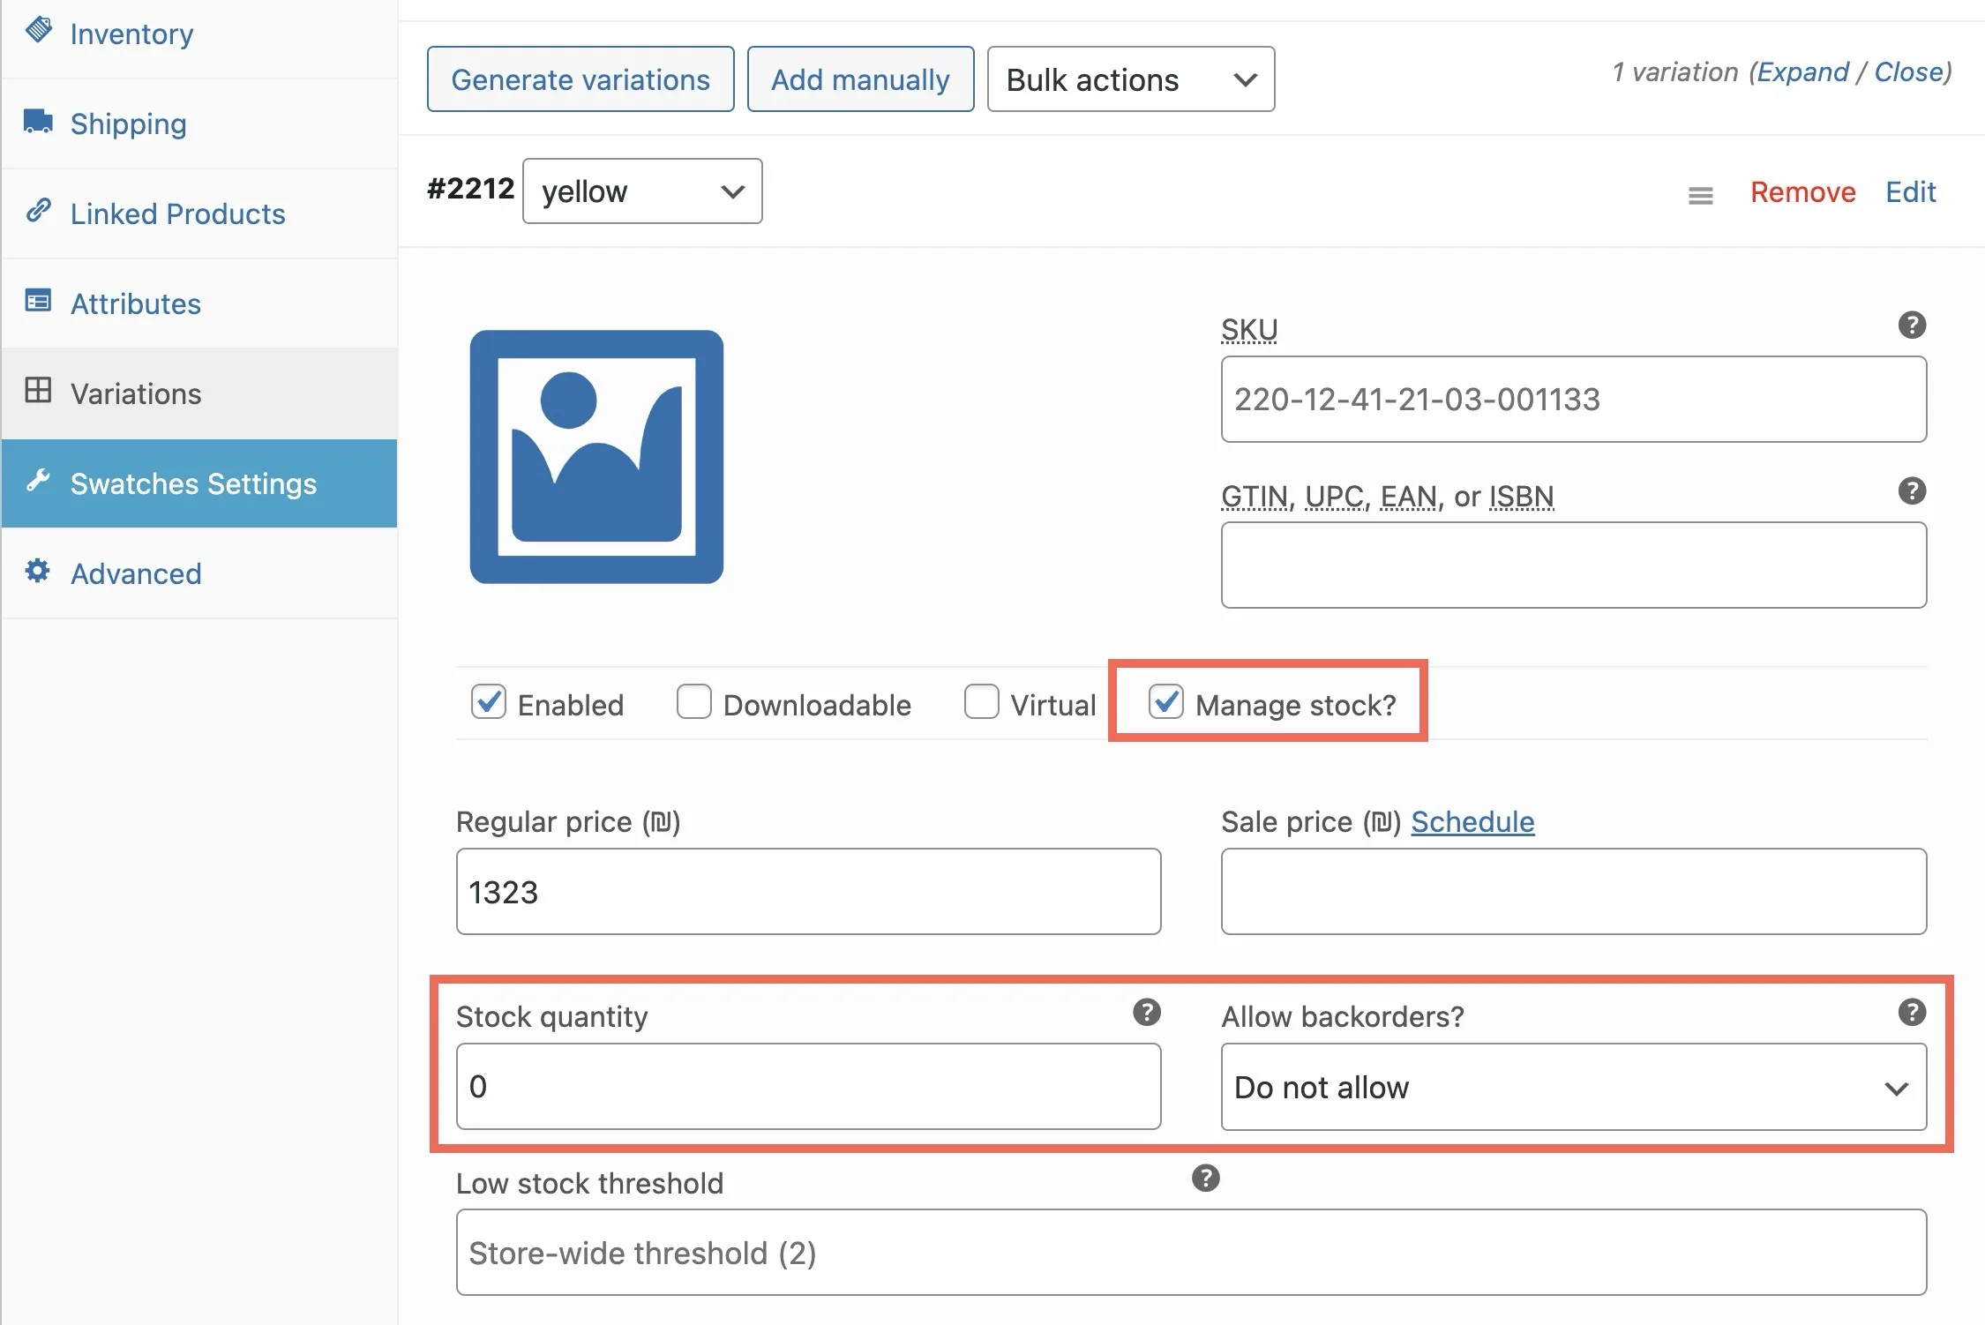Click the Shipping truck icon
This screenshot has width=1985, height=1325.
[38, 121]
